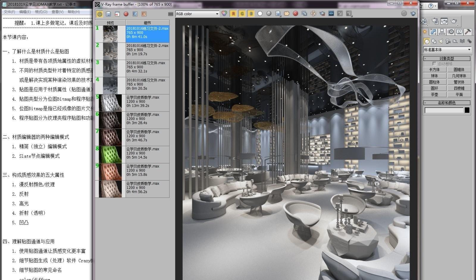This screenshot has width=476, height=280.
Task: Toggle blue channel display in frame buffer
Action: 251,13
